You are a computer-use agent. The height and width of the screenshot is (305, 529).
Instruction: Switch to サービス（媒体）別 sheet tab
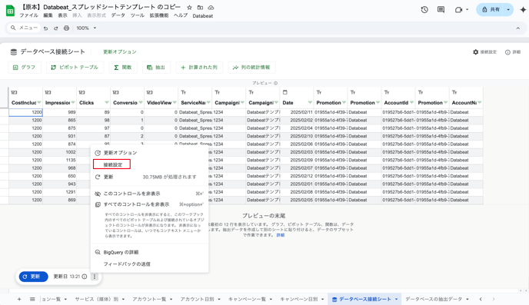tap(96, 300)
